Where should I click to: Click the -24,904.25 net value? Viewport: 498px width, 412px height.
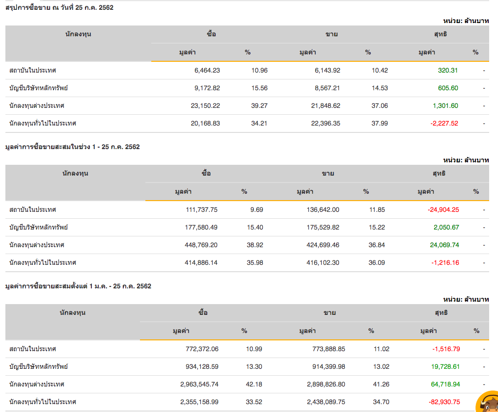click(443, 209)
